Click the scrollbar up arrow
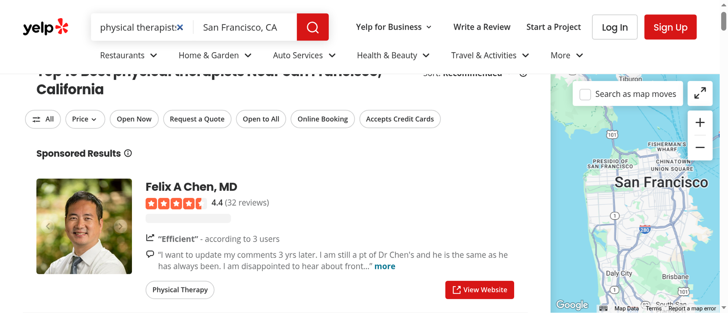Viewport: 728px width, 313px height. [x=724, y=5]
